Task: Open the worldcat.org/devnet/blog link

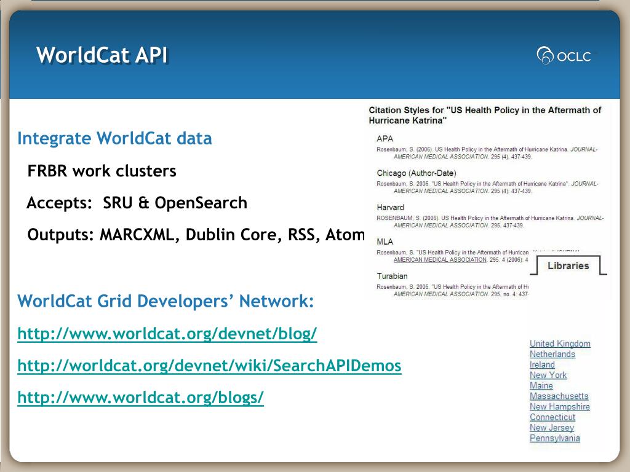Action: click(x=167, y=334)
